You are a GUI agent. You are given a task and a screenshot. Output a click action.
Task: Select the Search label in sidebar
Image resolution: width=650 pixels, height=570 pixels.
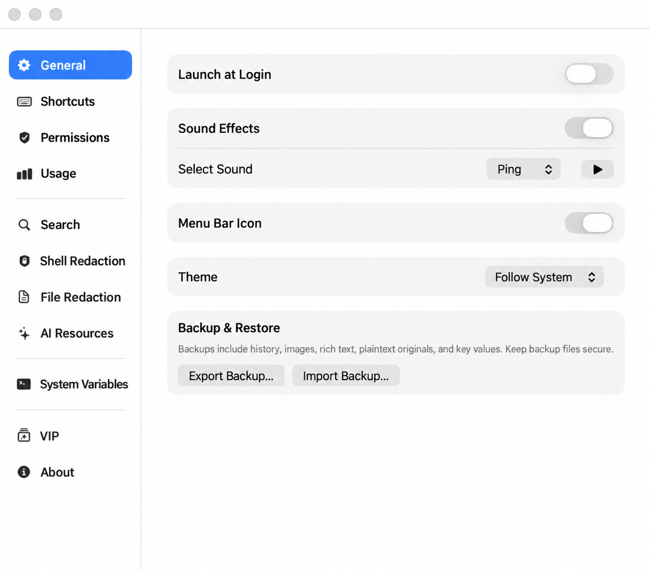point(60,225)
